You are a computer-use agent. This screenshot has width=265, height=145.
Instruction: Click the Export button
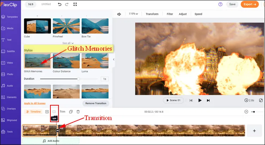250,4
